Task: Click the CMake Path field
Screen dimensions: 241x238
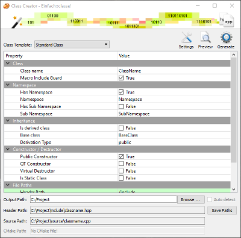Action: coord(117,231)
